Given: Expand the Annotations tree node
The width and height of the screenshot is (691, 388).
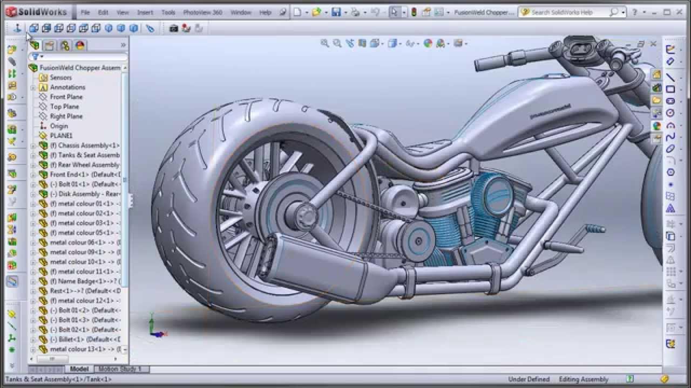Looking at the screenshot, I should click(33, 87).
